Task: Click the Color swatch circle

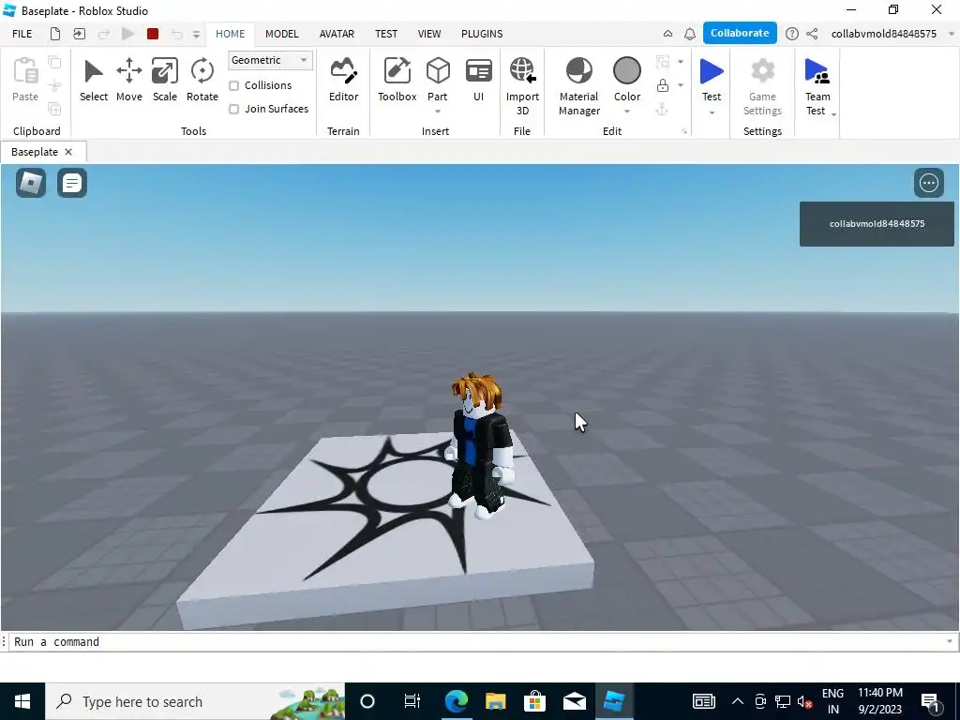Action: point(627,71)
